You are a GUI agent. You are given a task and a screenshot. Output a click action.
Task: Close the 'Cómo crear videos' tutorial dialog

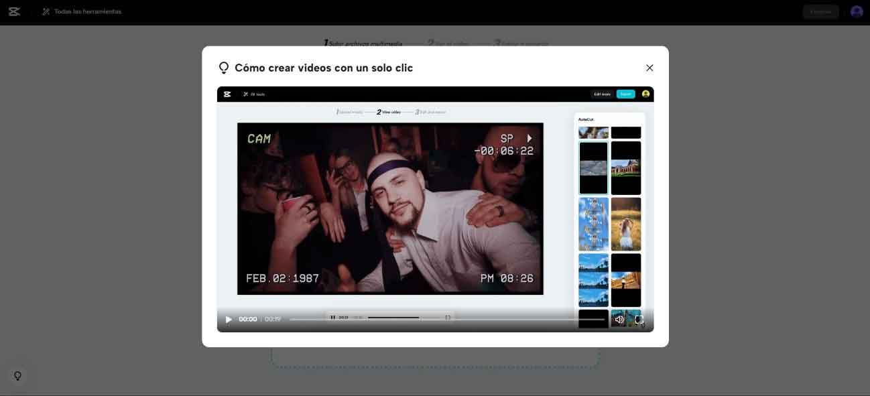coord(649,68)
